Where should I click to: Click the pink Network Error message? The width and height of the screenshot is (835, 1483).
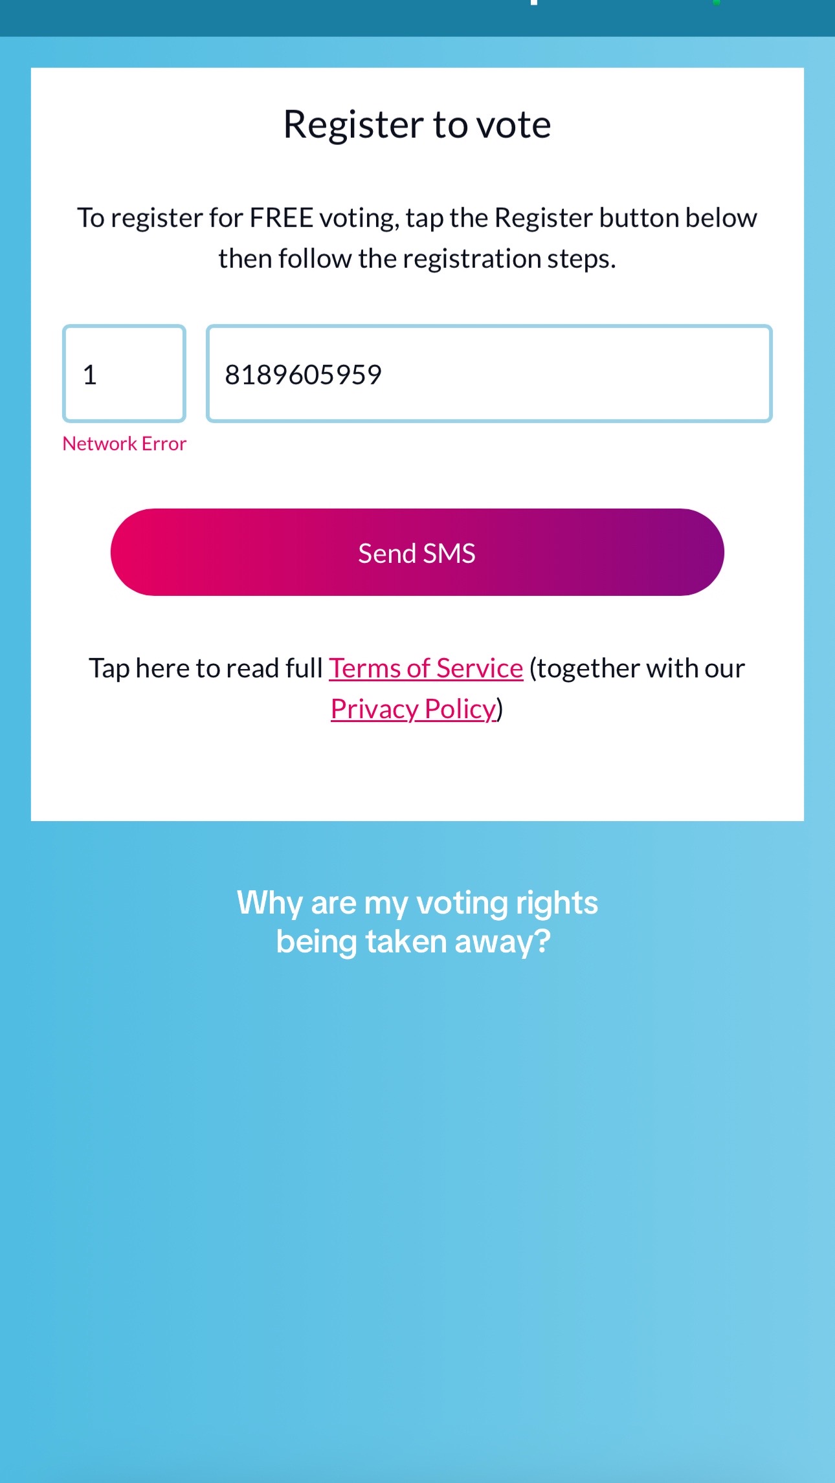click(x=124, y=444)
